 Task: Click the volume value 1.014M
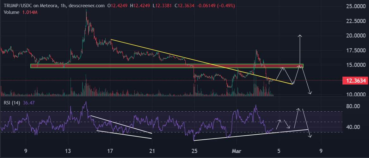pyautogui.click(x=30, y=12)
